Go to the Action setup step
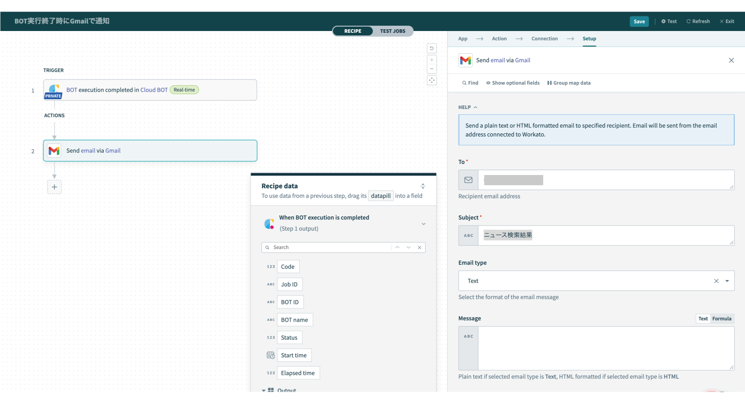This screenshot has height=401, width=745. [x=499, y=39]
